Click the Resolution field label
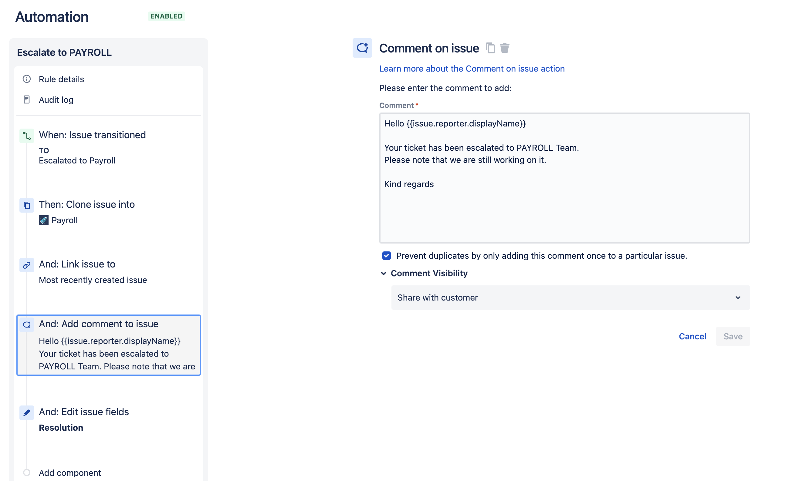The height and width of the screenshot is (481, 792). [61, 428]
